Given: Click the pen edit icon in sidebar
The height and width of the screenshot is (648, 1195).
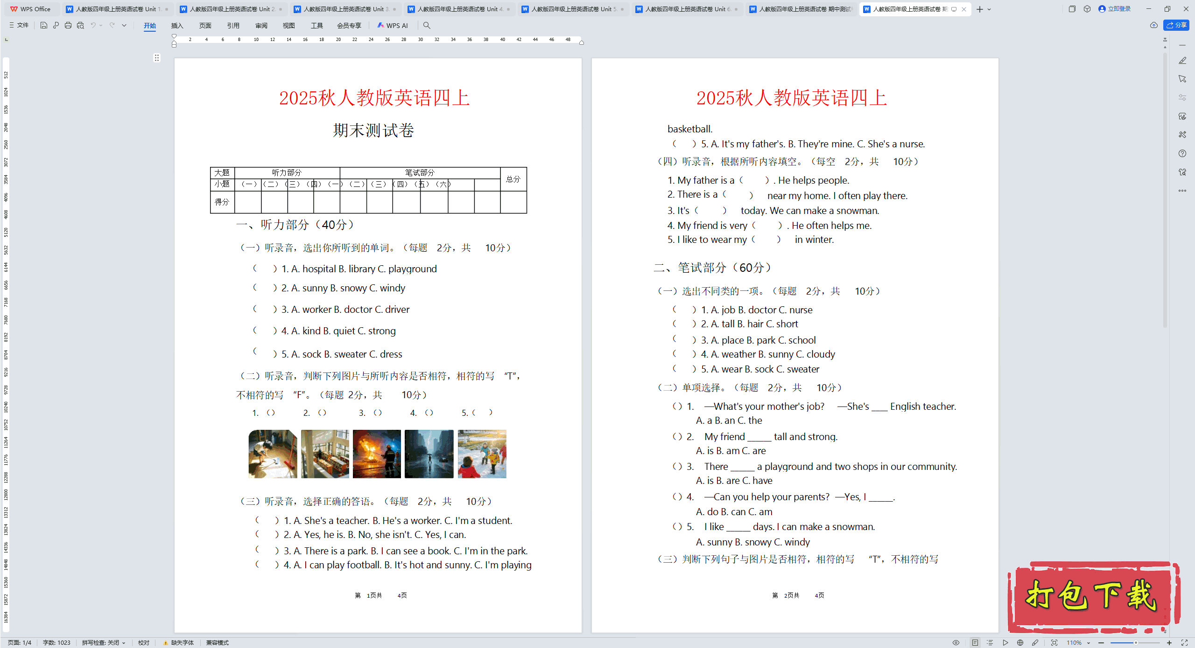Looking at the screenshot, I should [1182, 61].
